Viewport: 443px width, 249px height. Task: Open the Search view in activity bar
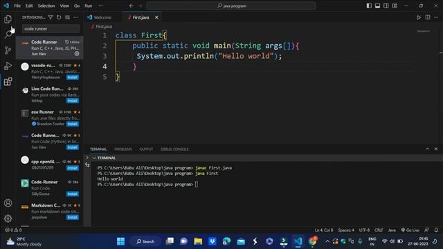pyautogui.click(x=8, y=35)
